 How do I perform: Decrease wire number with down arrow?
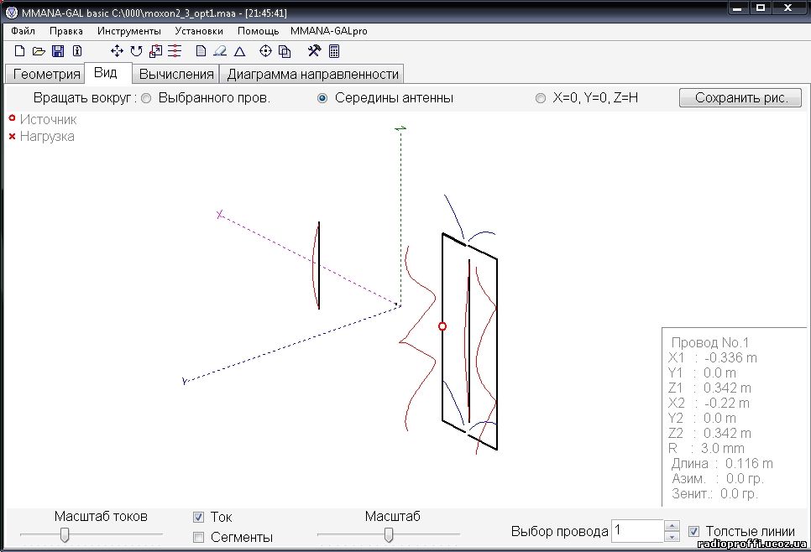672,537
